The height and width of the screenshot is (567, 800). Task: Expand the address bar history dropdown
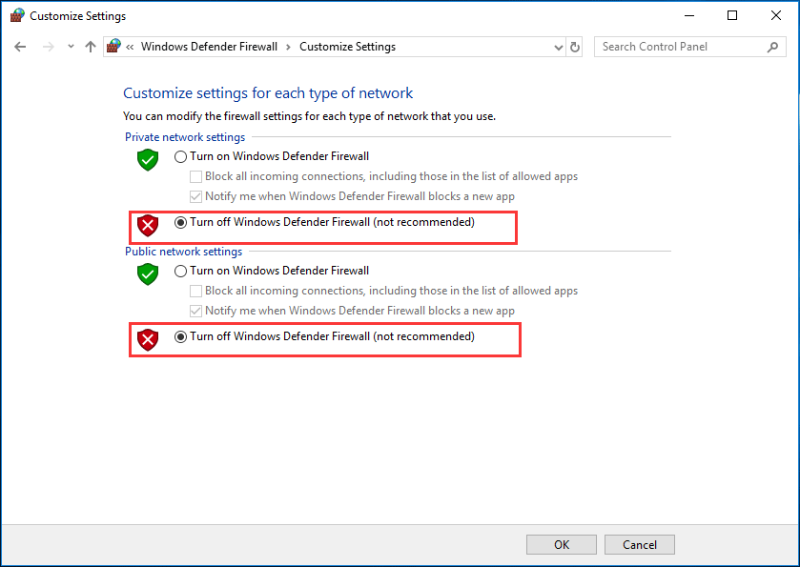pyautogui.click(x=558, y=47)
